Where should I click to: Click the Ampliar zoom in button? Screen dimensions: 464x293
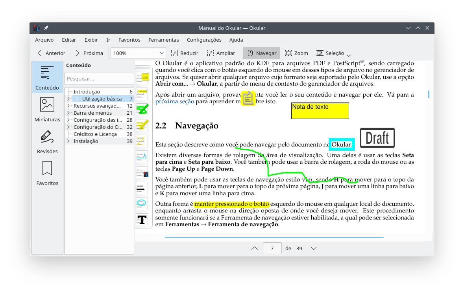pyautogui.click(x=221, y=53)
